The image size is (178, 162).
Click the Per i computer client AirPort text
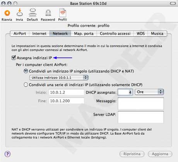pos(42,65)
